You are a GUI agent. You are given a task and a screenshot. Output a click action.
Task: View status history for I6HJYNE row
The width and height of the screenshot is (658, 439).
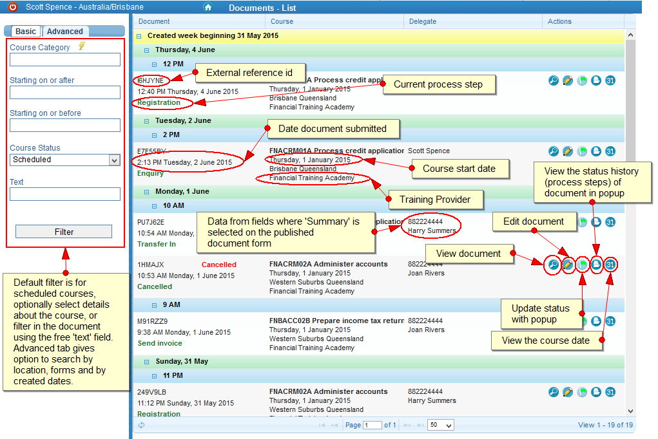(x=596, y=80)
